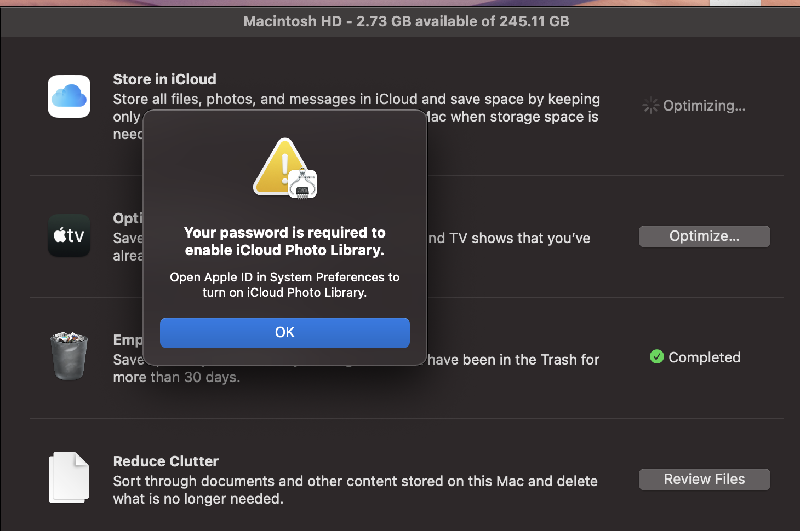
Task: Click the 'Open Apple ID in System Preferences' message
Action: [285, 285]
